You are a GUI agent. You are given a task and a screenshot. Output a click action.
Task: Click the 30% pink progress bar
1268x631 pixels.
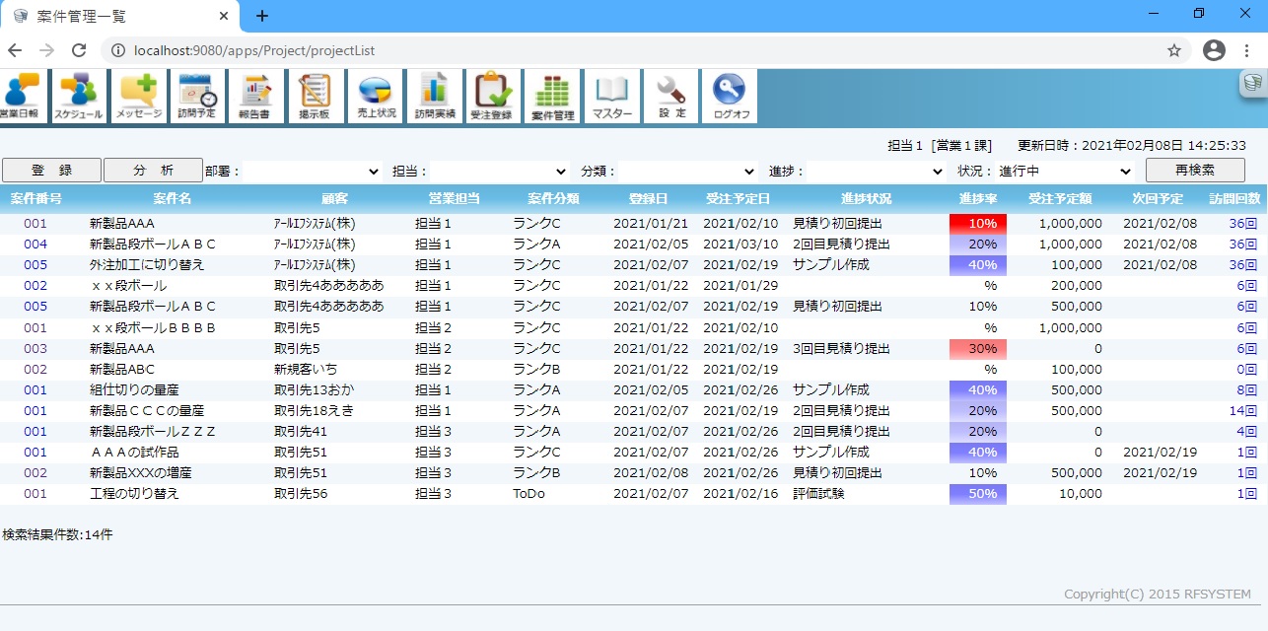[977, 349]
